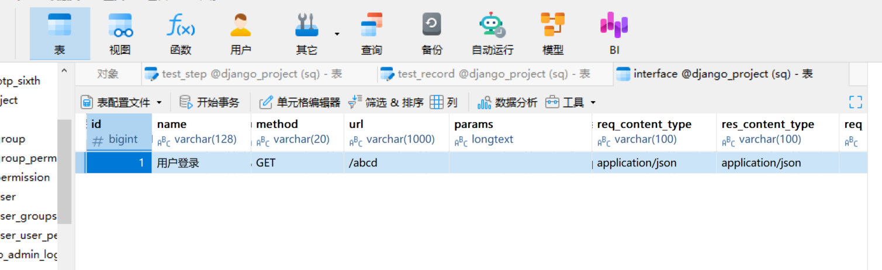
Task: Click application/json under req_content_type
Action: click(654, 163)
